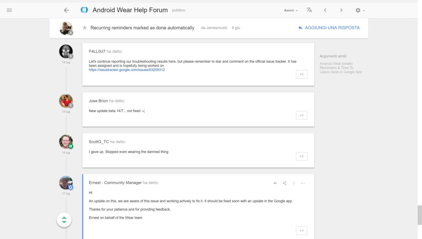
Task: Open the translate icon
Action: coord(309,10)
